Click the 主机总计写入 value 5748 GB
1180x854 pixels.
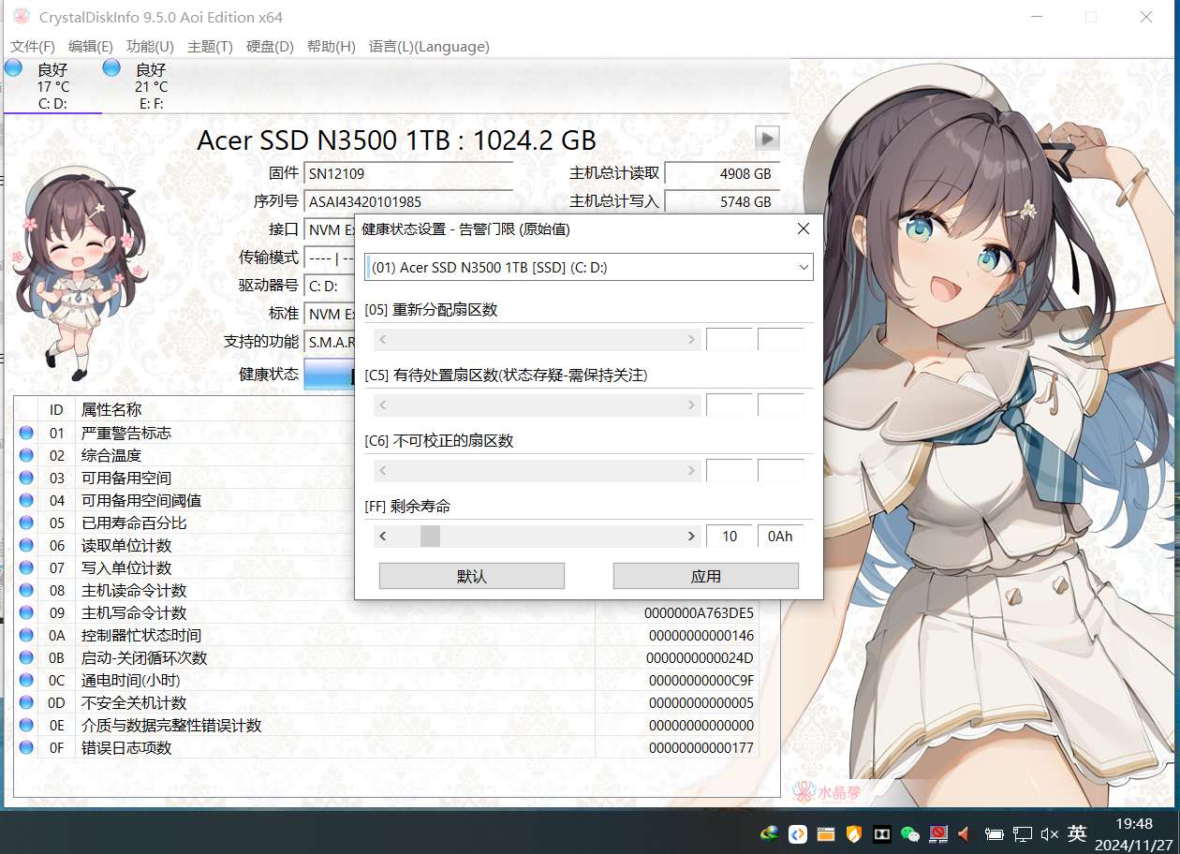[x=722, y=201]
